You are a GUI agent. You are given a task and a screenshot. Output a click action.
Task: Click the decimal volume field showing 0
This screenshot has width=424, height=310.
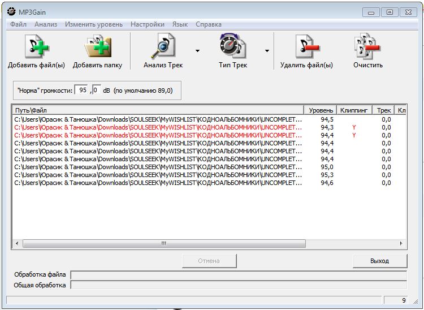pos(96,90)
